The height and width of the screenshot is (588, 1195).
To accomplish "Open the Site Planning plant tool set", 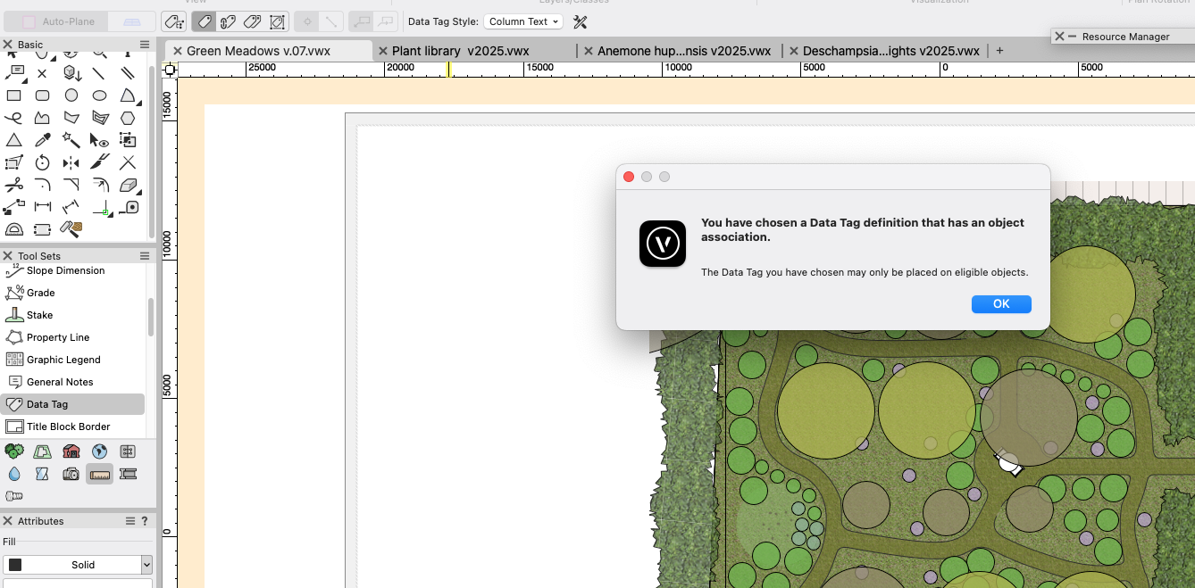I will tap(14, 451).
